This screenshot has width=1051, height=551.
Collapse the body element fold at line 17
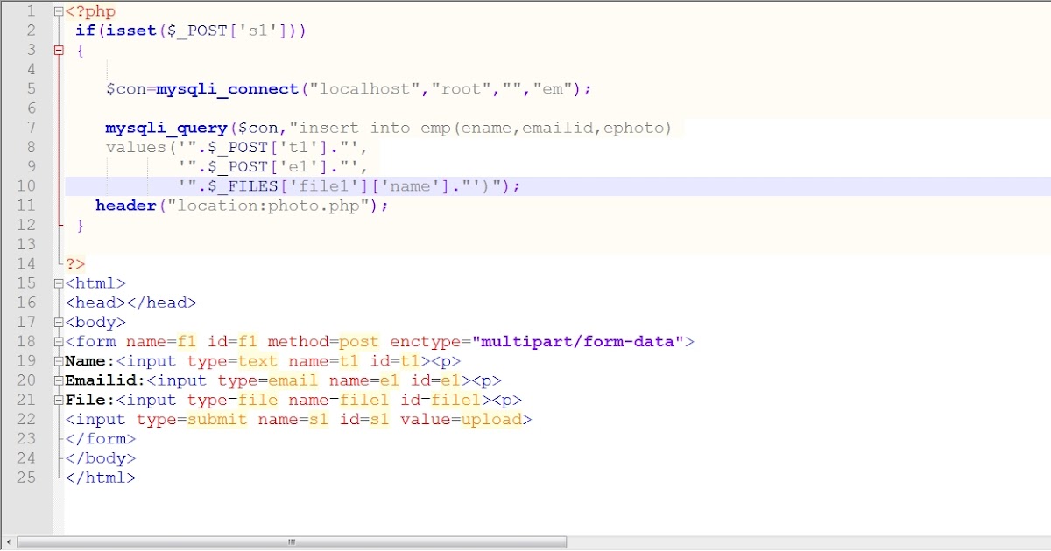pyautogui.click(x=58, y=322)
